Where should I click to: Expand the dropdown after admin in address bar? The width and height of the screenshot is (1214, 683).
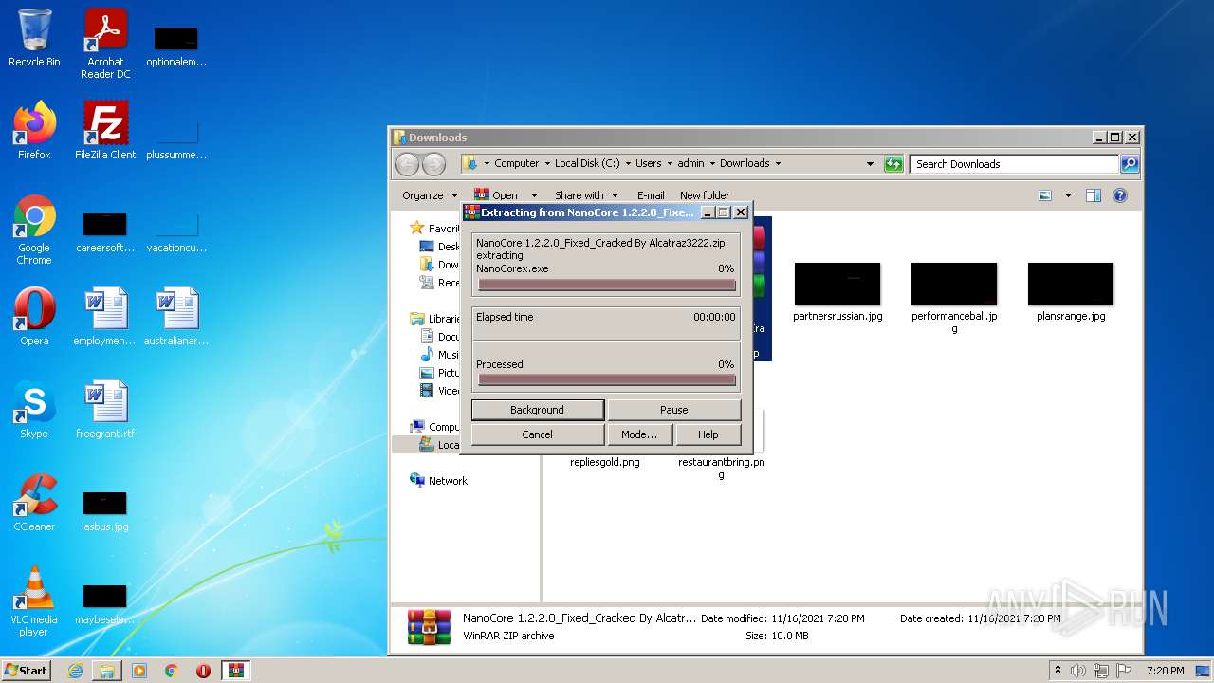(x=712, y=164)
